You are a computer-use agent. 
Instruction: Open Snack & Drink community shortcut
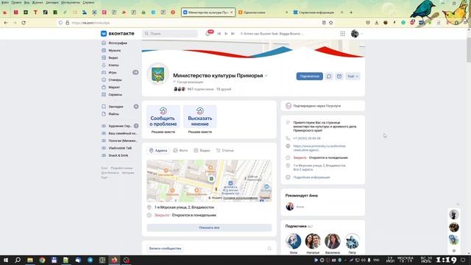118,155
